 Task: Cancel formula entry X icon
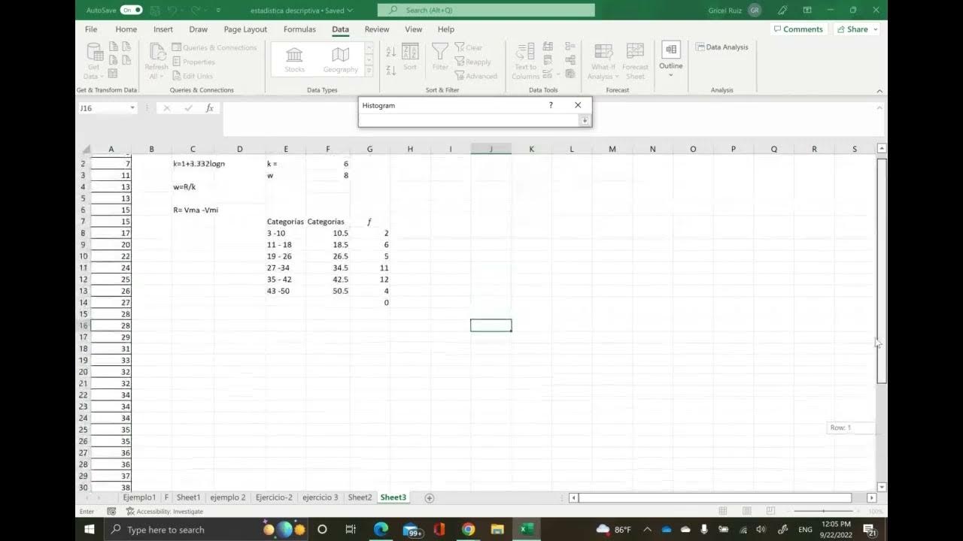167,108
